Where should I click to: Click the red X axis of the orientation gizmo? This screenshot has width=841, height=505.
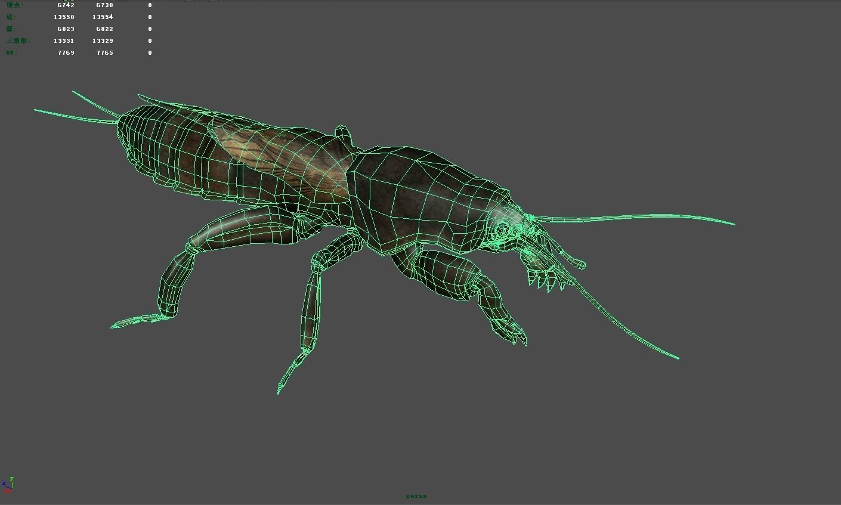[7, 491]
